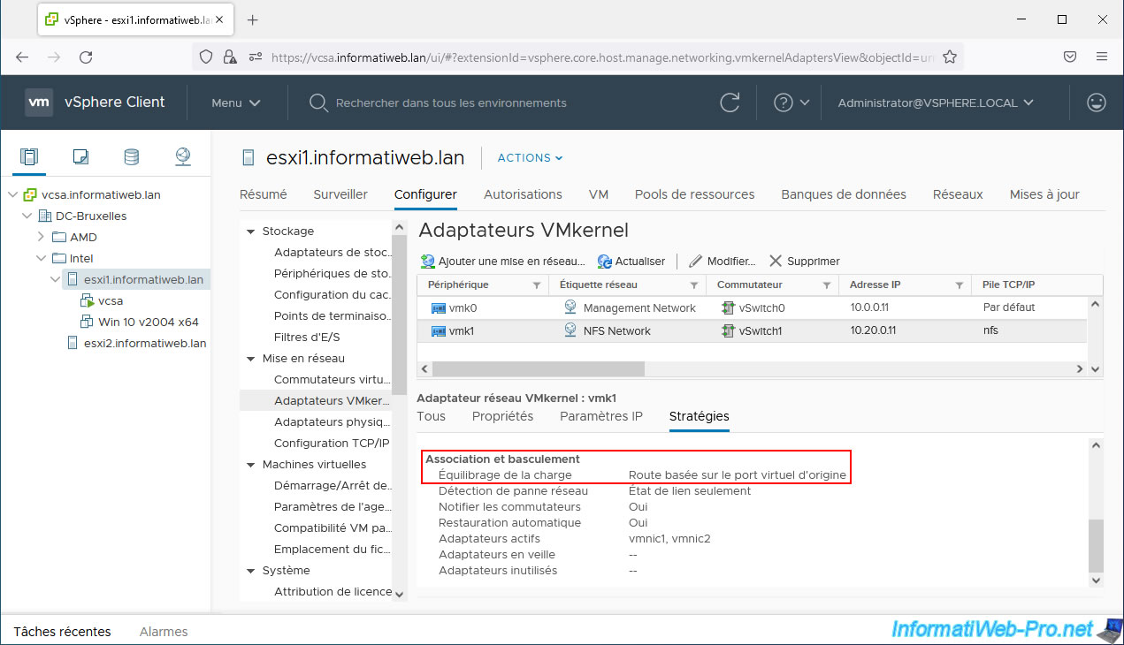Viewport: 1124px width, 645px height.
Task: Open Attribution de licence settings
Action: pyautogui.click(x=333, y=592)
